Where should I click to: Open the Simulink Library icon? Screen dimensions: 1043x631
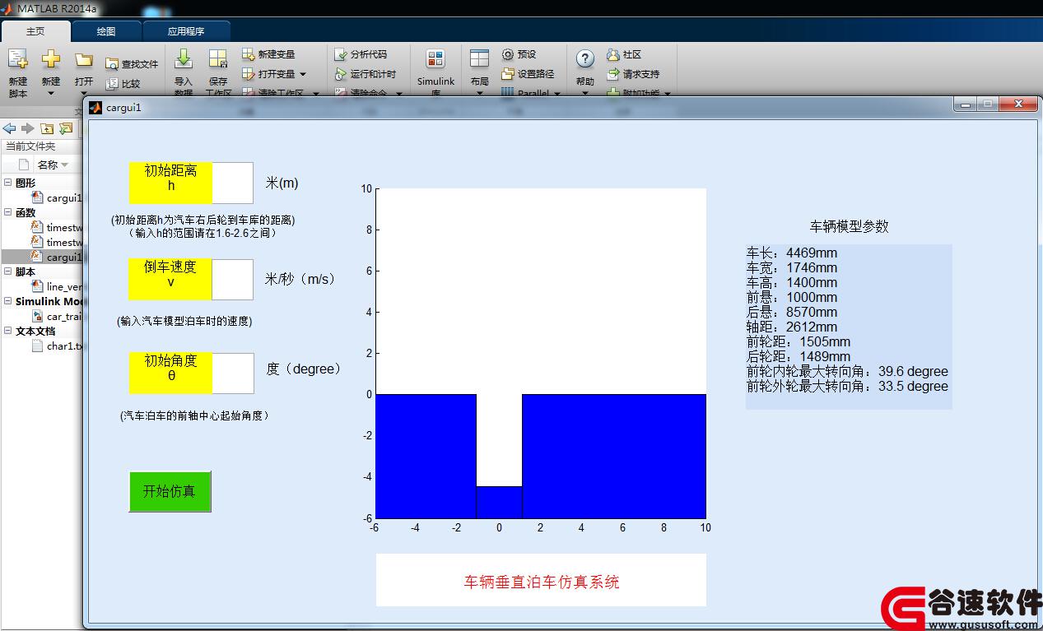click(435, 59)
